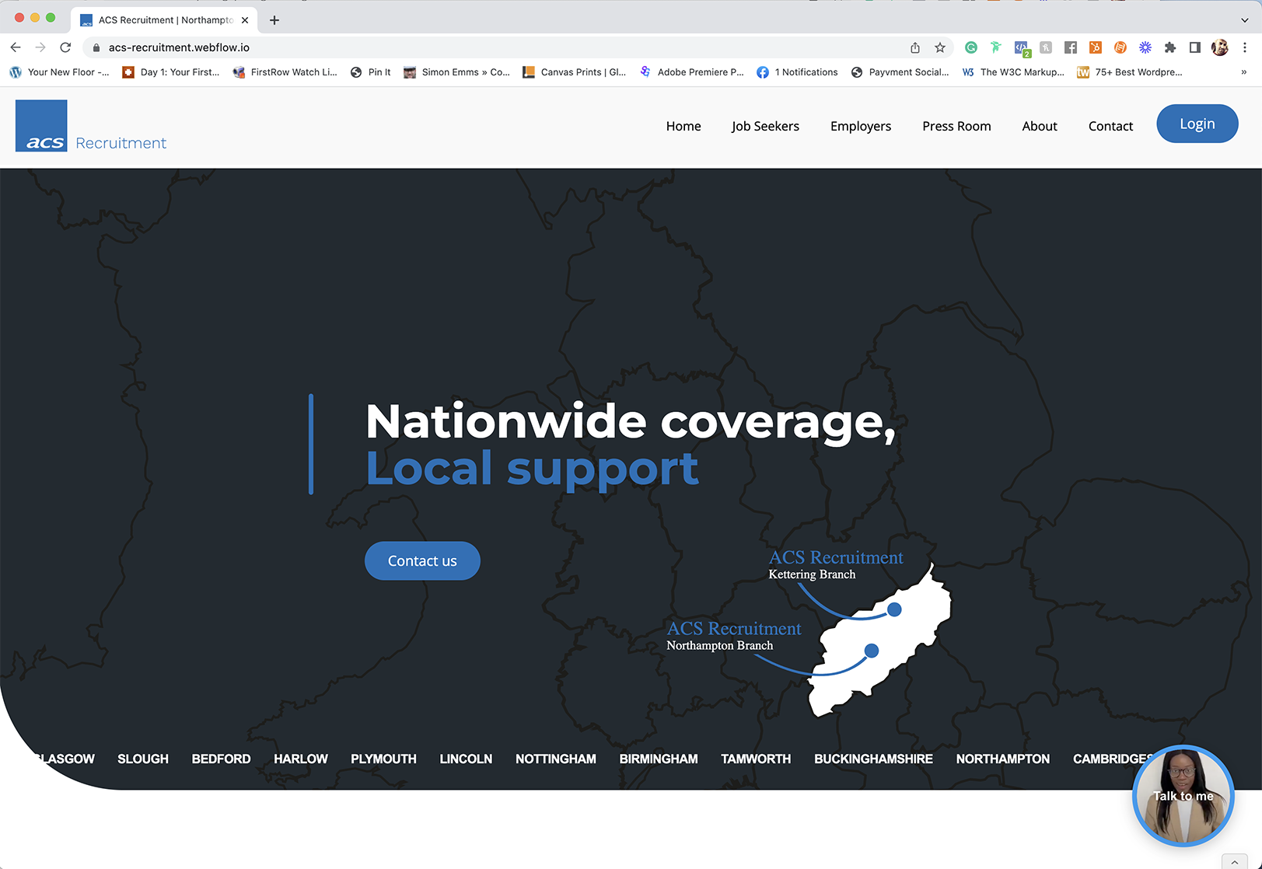This screenshot has width=1262, height=869.
Task: Bookmark this page with the star icon
Action: click(x=940, y=47)
